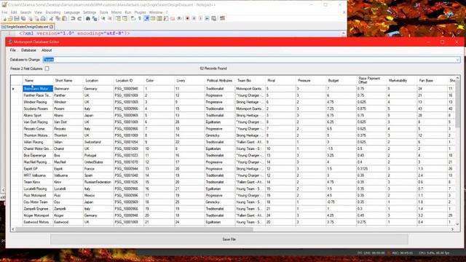Click the Political Attributes column header

[220, 81]
